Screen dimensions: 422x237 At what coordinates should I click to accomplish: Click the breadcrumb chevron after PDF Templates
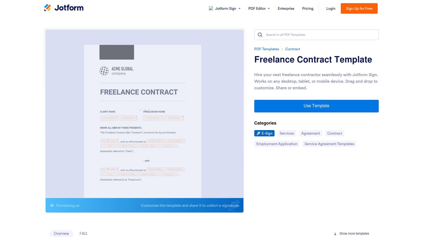tap(282, 49)
